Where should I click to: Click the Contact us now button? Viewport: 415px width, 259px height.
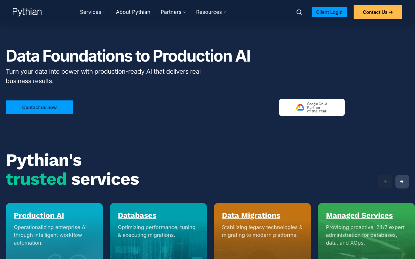[39, 107]
